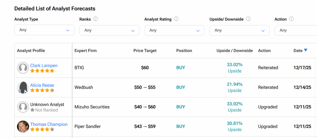Open the Action filter dropdown

[x=296, y=30]
